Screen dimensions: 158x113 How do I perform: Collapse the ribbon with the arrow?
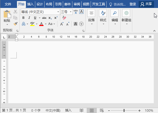154,31
